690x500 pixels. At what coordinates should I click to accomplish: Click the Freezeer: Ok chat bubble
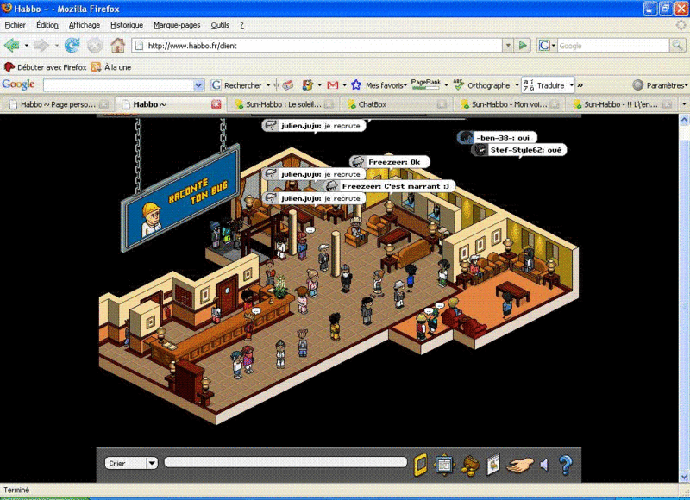pyautogui.click(x=389, y=162)
